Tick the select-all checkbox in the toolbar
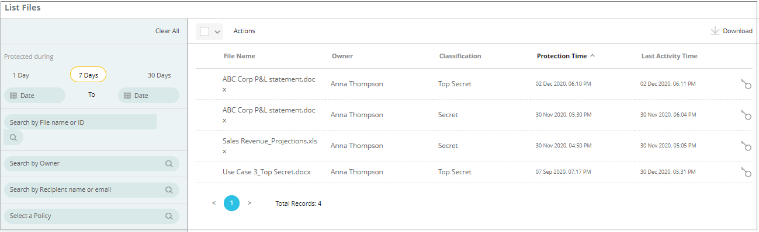This screenshot has width=759, height=232. 205,31
